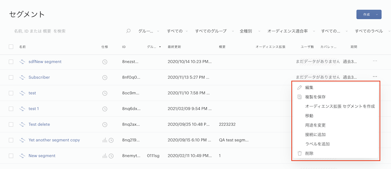Toggle the select-all checkbox in header
The image size is (391, 169).
(11, 47)
